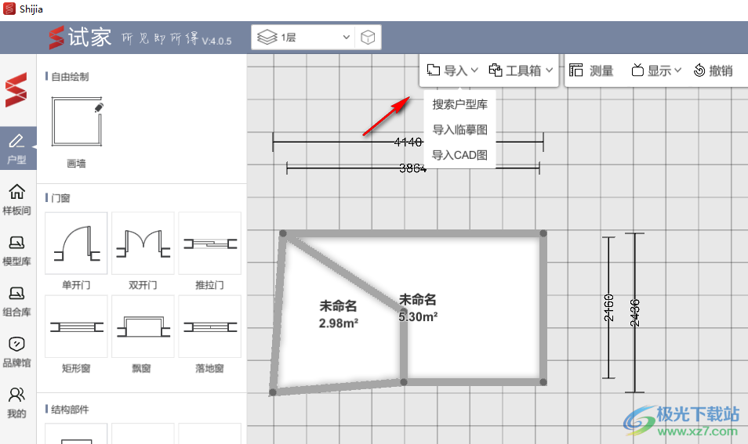This screenshot has height=444, width=748.
Task: Switch to 3D view with cube icon
Action: pyautogui.click(x=368, y=37)
